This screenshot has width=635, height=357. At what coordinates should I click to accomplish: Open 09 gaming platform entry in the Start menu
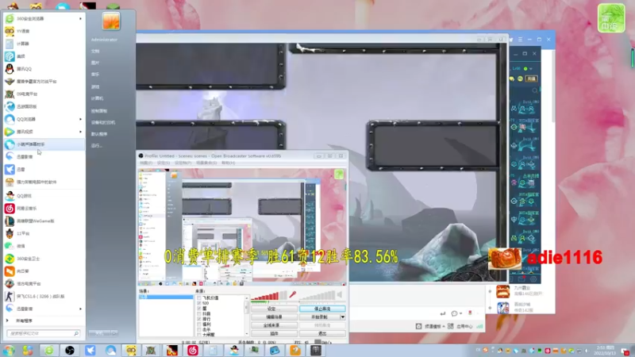tap(43, 94)
